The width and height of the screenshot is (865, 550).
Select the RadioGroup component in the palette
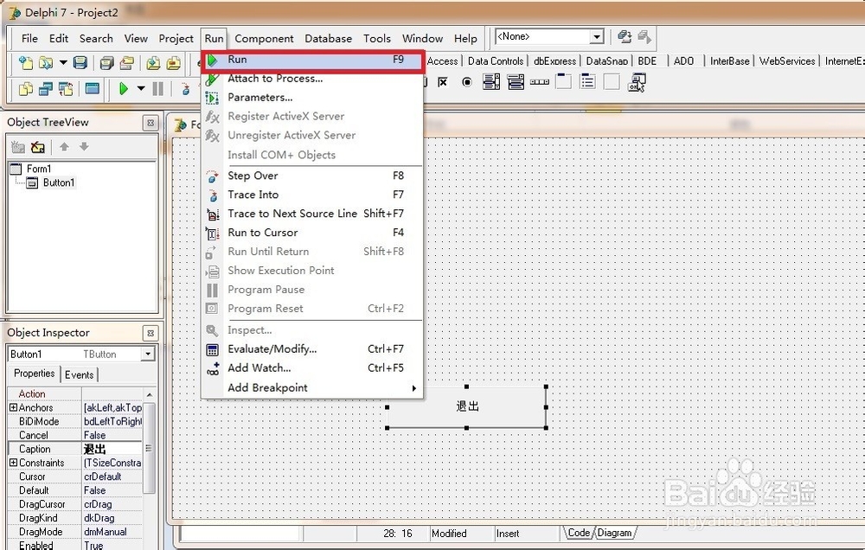[x=587, y=82]
